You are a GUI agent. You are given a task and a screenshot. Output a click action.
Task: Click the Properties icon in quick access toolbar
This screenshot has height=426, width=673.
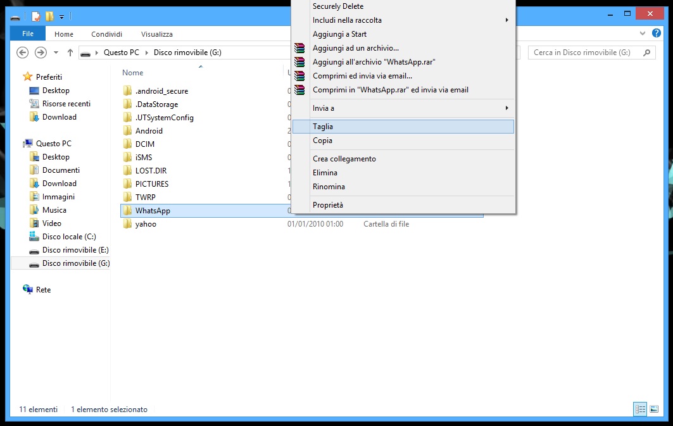(36, 16)
